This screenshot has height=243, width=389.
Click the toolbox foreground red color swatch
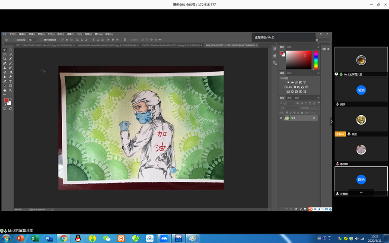(6, 100)
